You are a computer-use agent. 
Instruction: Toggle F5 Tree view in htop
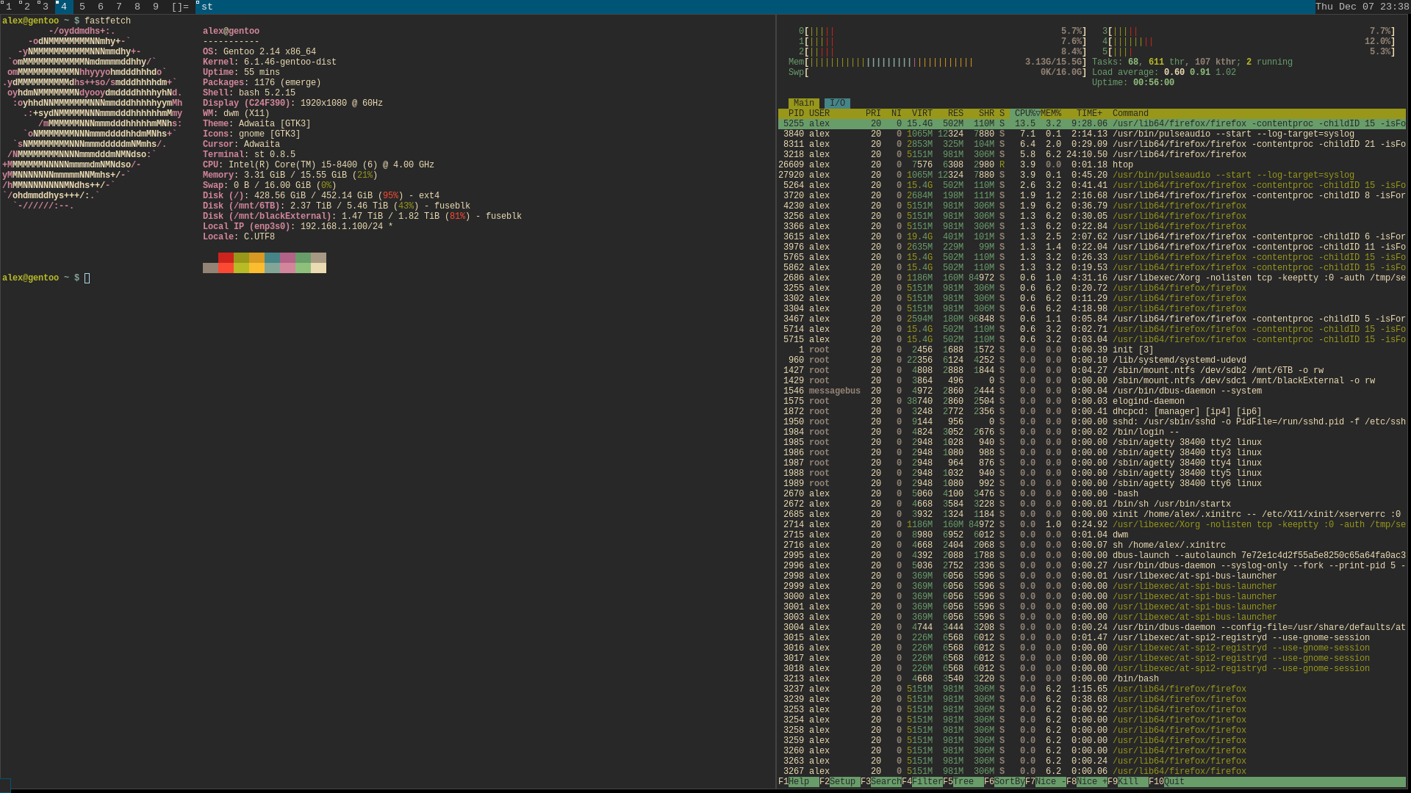(x=963, y=782)
